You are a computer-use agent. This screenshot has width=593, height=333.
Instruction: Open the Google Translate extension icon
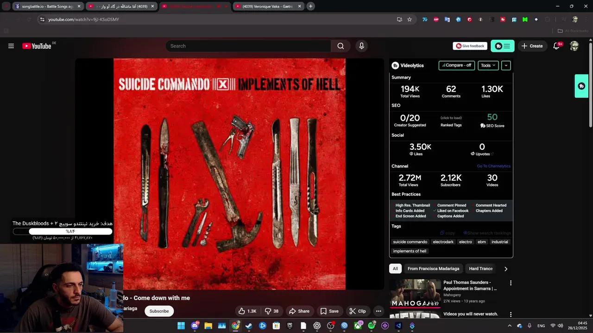pyautogui.click(x=447, y=19)
